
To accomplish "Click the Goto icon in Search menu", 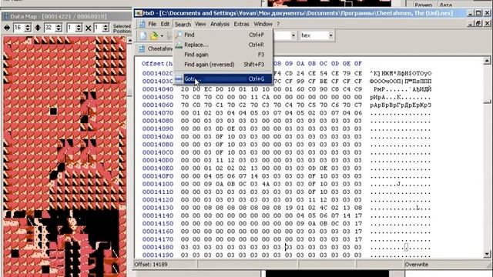I will point(179,78).
